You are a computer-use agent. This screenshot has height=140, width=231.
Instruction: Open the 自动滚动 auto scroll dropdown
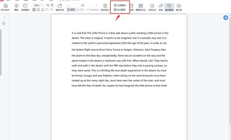[x=105, y=7]
